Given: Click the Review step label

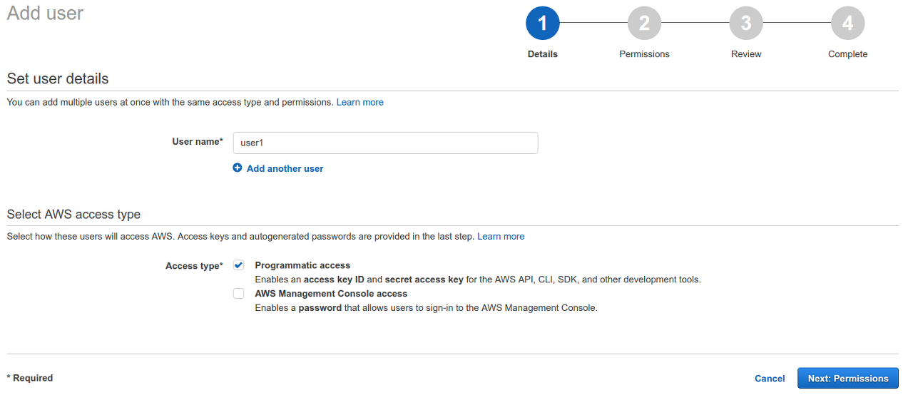Looking at the screenshot, I should [x=746, y=54].
